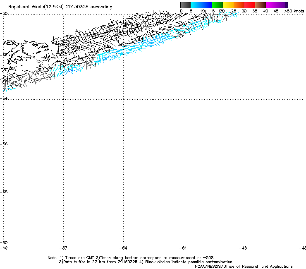Click the cyan-to-blue 5–15 knots color band
The height and width of the screenshot is (269, 306).
click(201, 5)
